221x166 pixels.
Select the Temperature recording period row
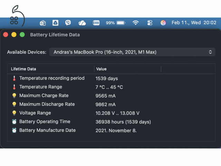point(111,78)
